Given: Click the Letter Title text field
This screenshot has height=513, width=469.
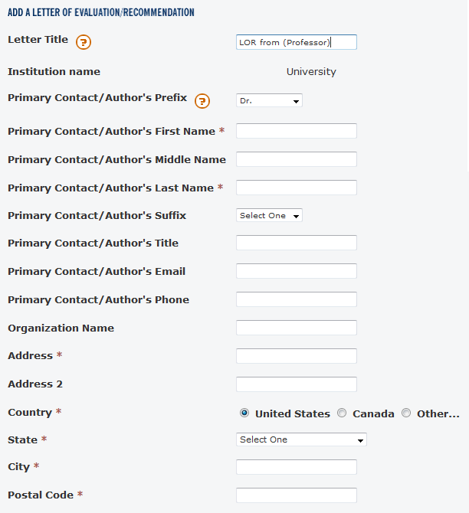Looking at the screenshot, I should click(297, 42).
